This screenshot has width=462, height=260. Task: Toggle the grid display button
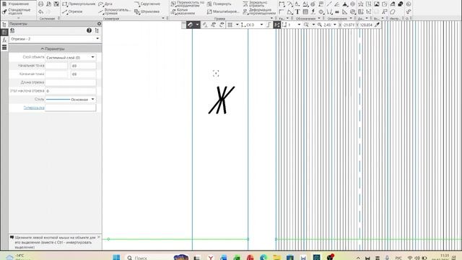click(x=230, y=25)
